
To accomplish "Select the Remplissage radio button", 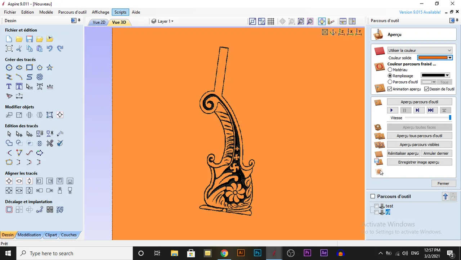I will [x=390, y=76].
